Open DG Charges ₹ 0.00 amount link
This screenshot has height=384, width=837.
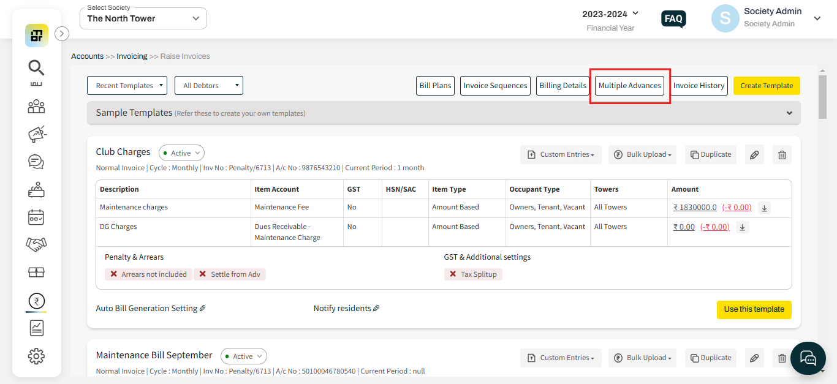(684, 227)
